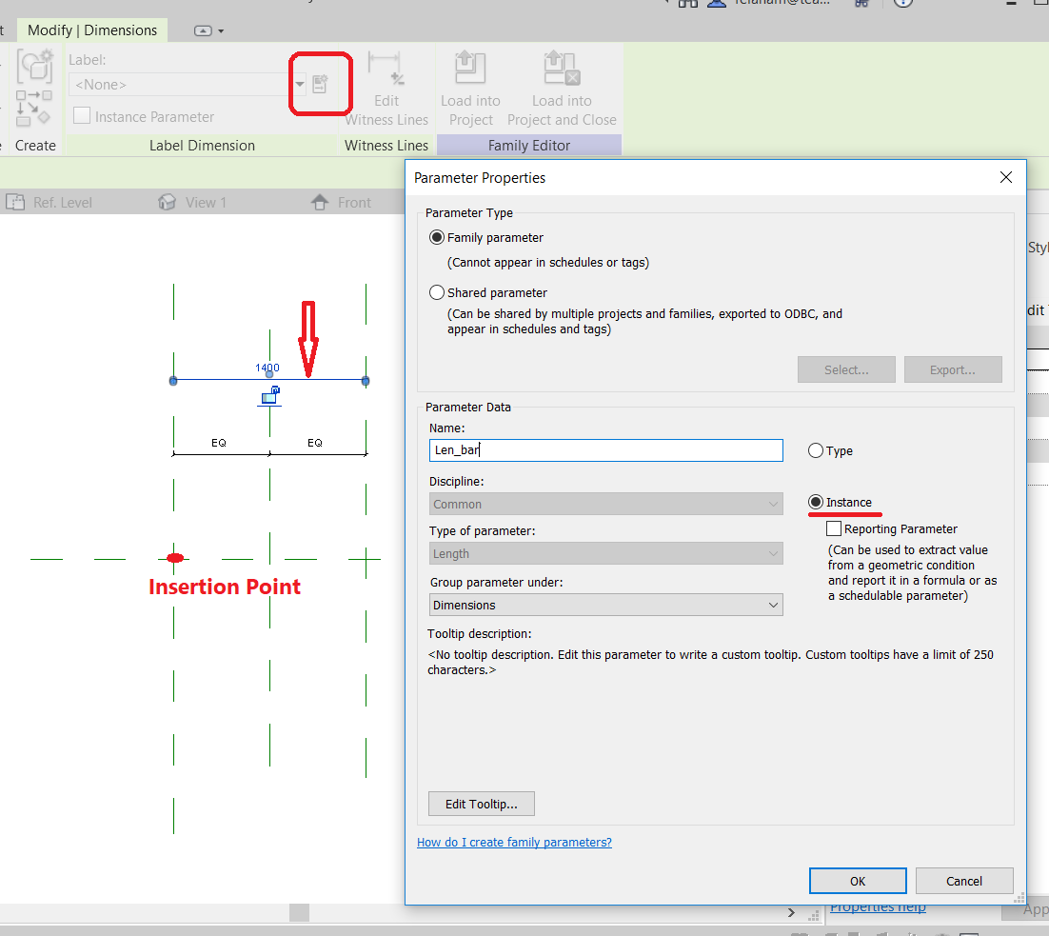Click the View 1 house icon
This screenshot has height=936, width=1049.
click(168, 202)
